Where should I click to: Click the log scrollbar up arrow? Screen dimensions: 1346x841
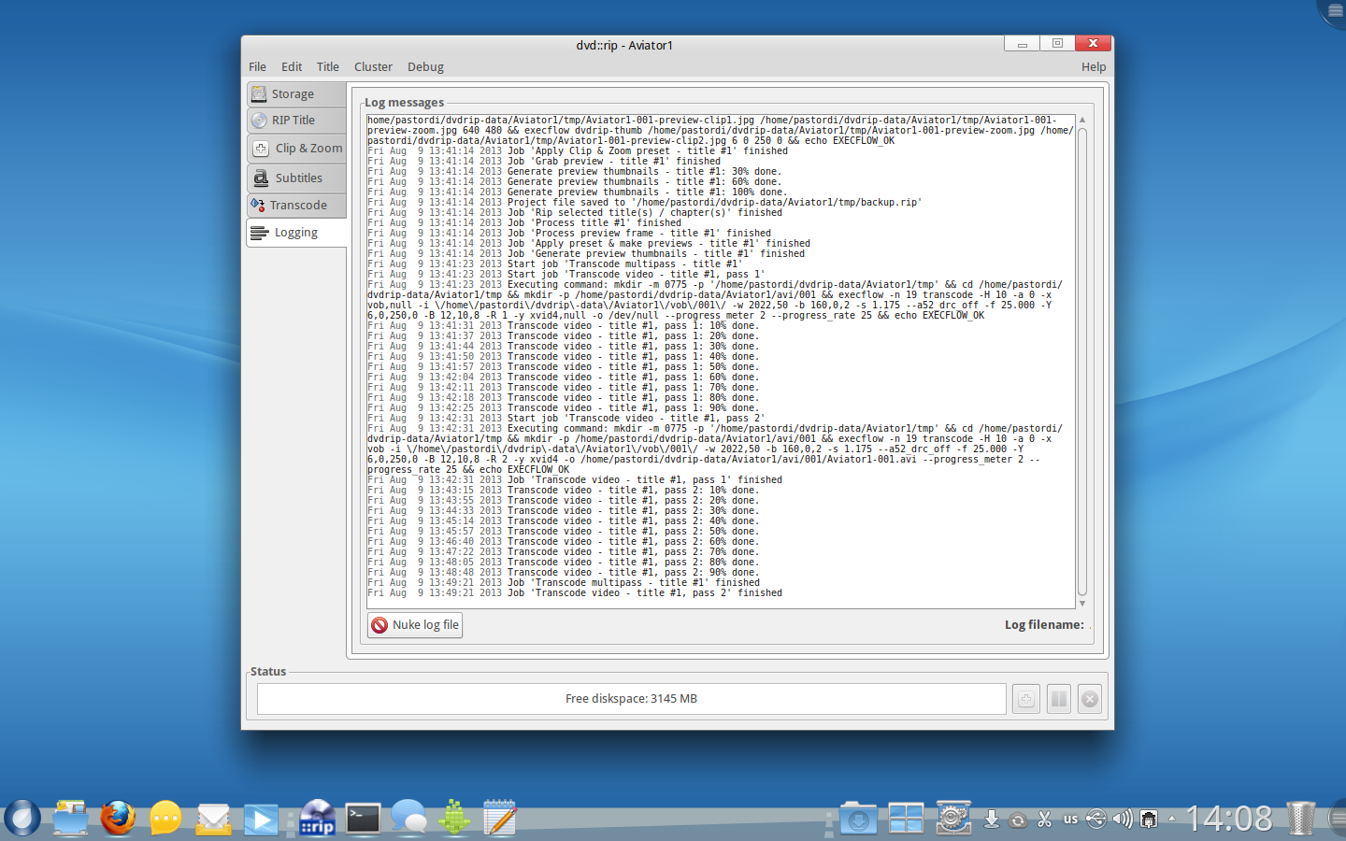pos(1082,120)
